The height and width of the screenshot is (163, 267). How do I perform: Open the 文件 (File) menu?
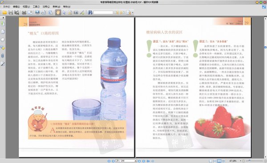coord(7,7)
